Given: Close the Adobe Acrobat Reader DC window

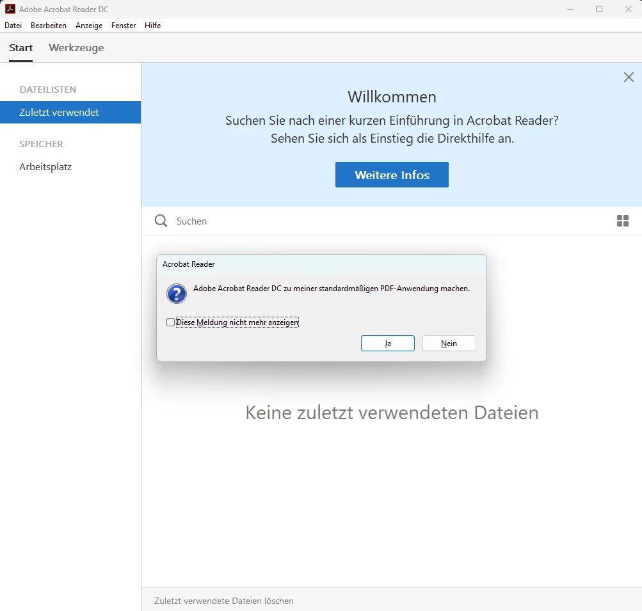Looking at the screenshot, I should pos(629,9).
